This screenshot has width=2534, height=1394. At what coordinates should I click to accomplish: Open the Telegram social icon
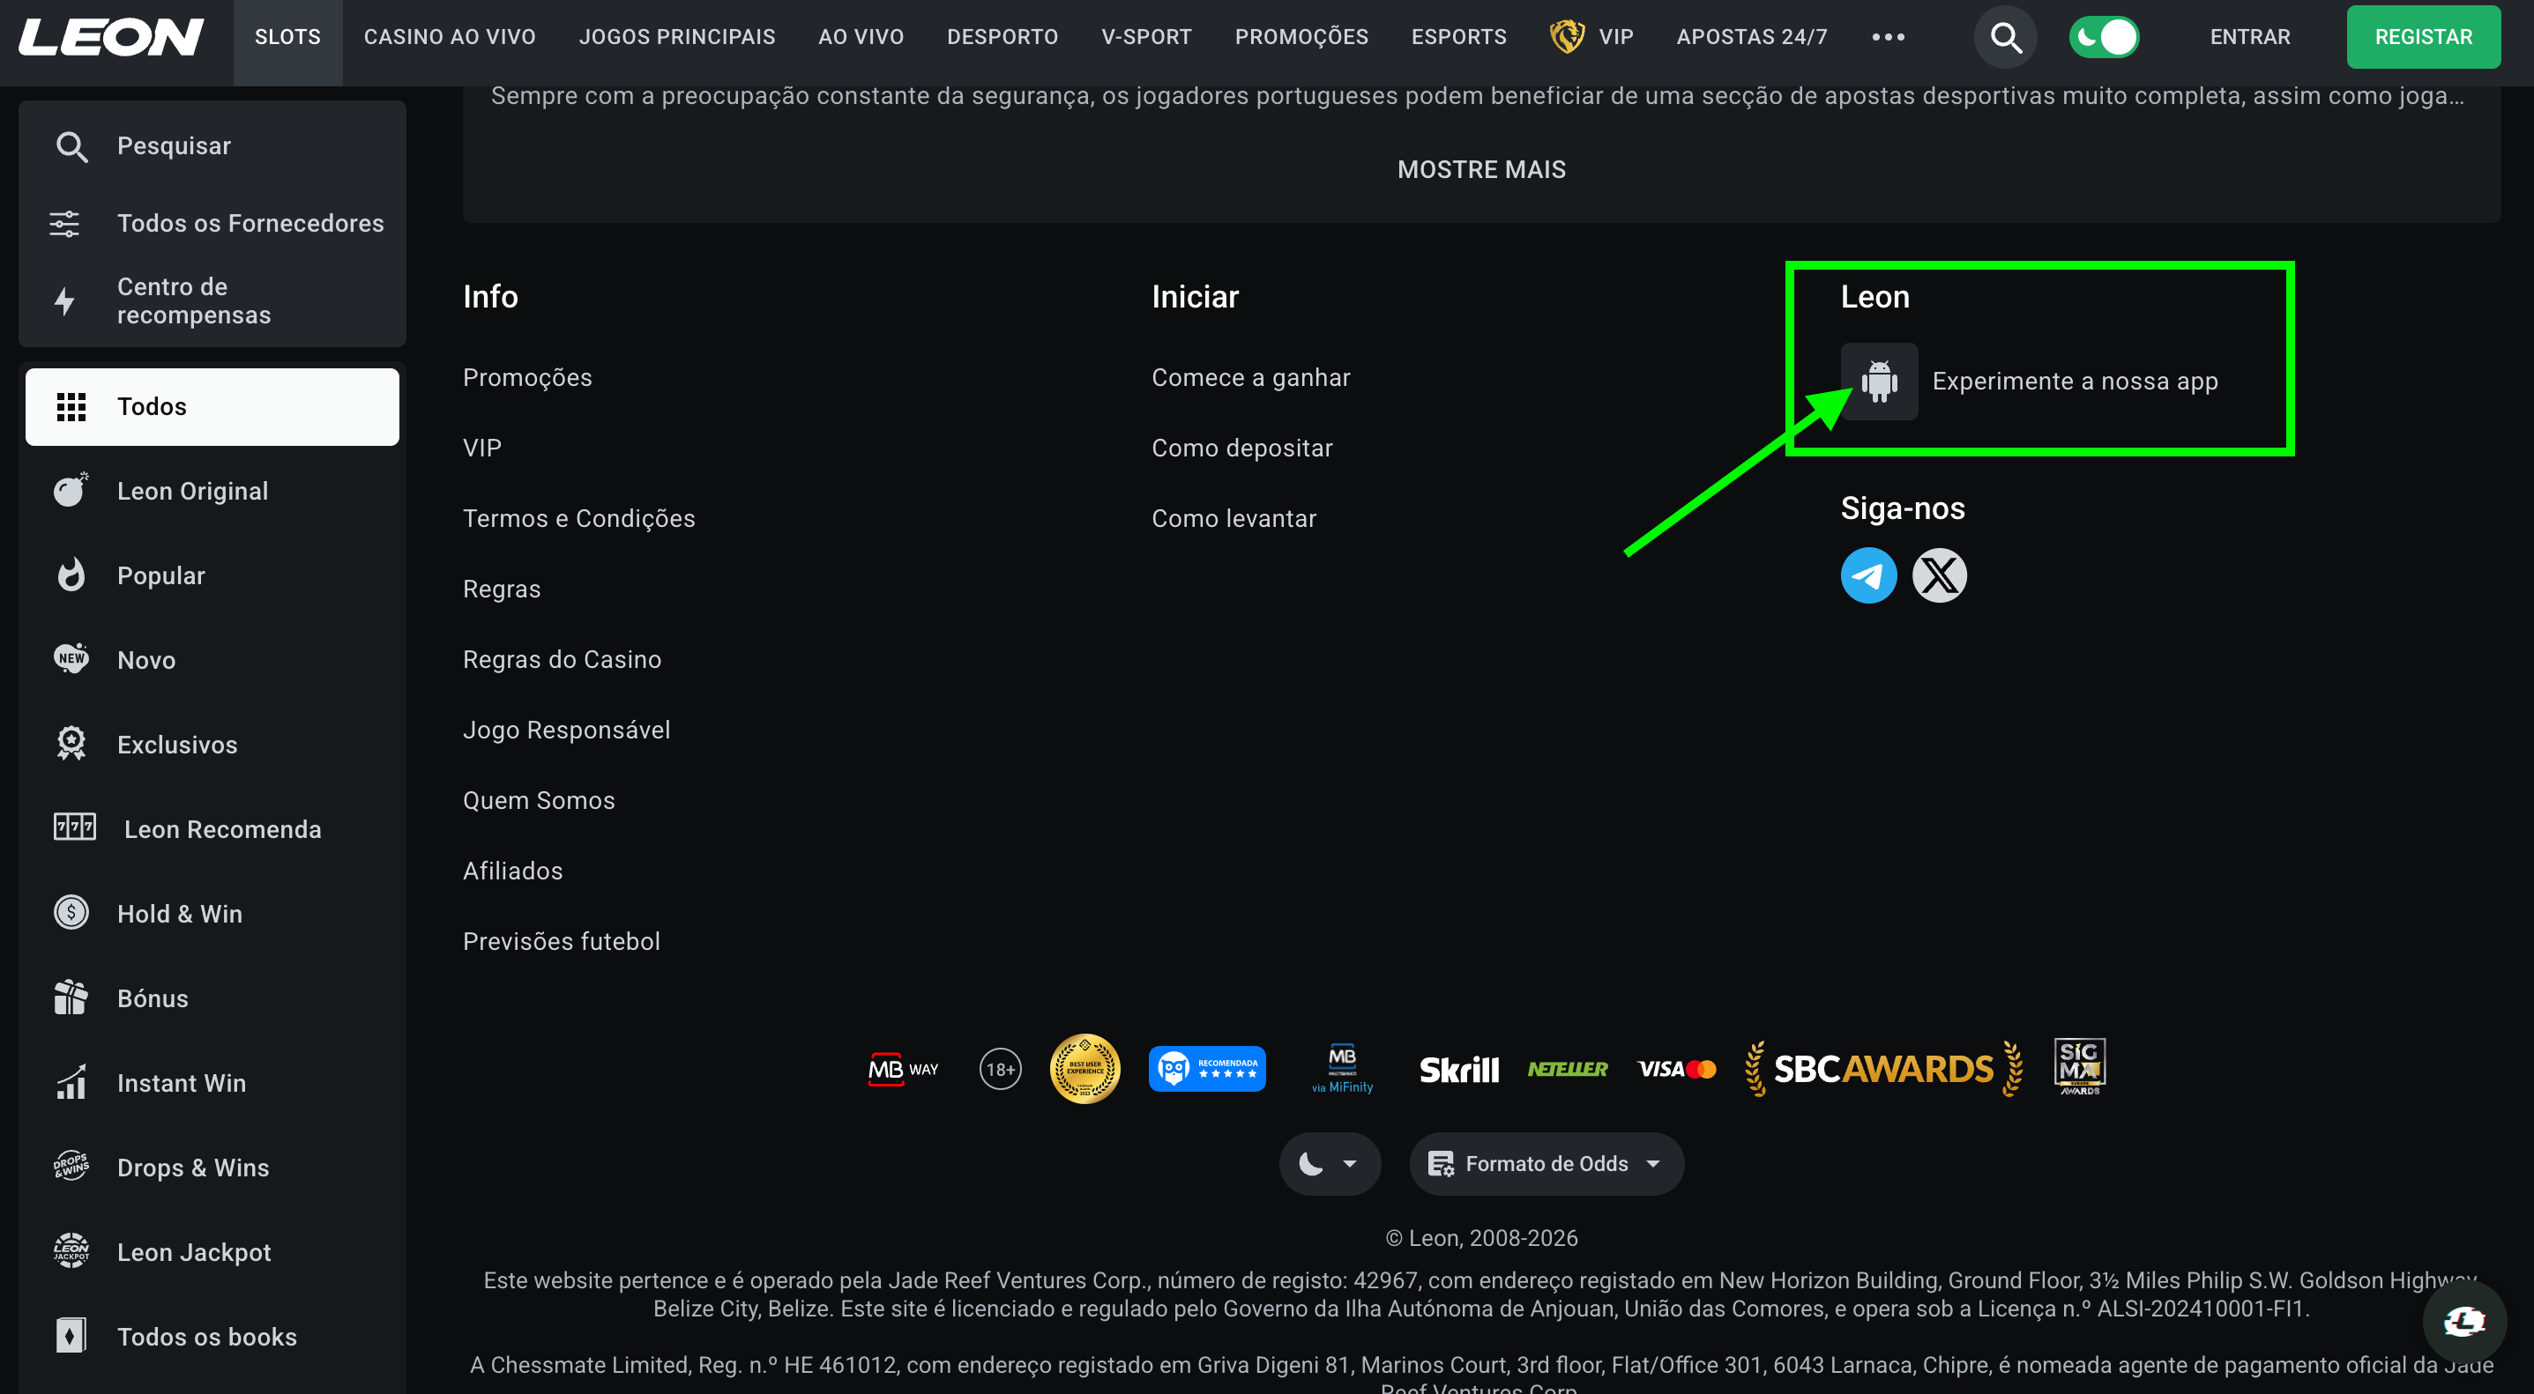click(1868, 575)
